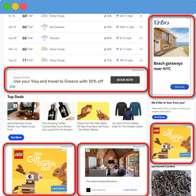Image resolution: width=196 pixels, height=196 pixels.
Task: Click the green window control button
Action: 7,6
